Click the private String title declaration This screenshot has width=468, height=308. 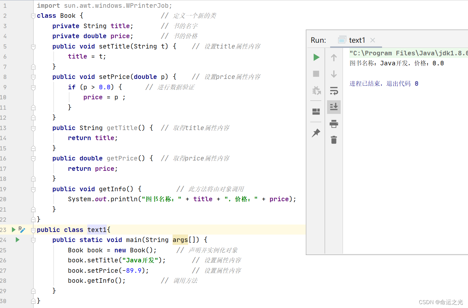(x=93, y=26)
